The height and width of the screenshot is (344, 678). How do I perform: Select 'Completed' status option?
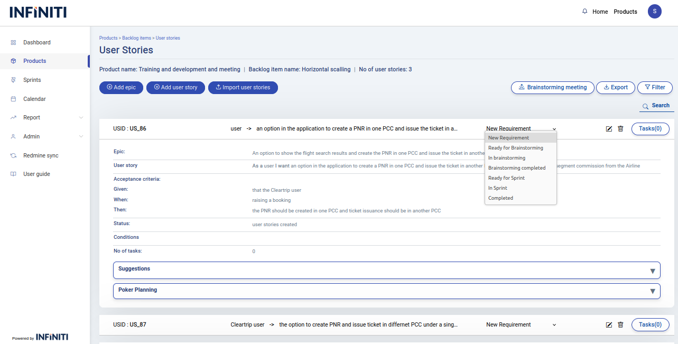(x=500, y=198)
